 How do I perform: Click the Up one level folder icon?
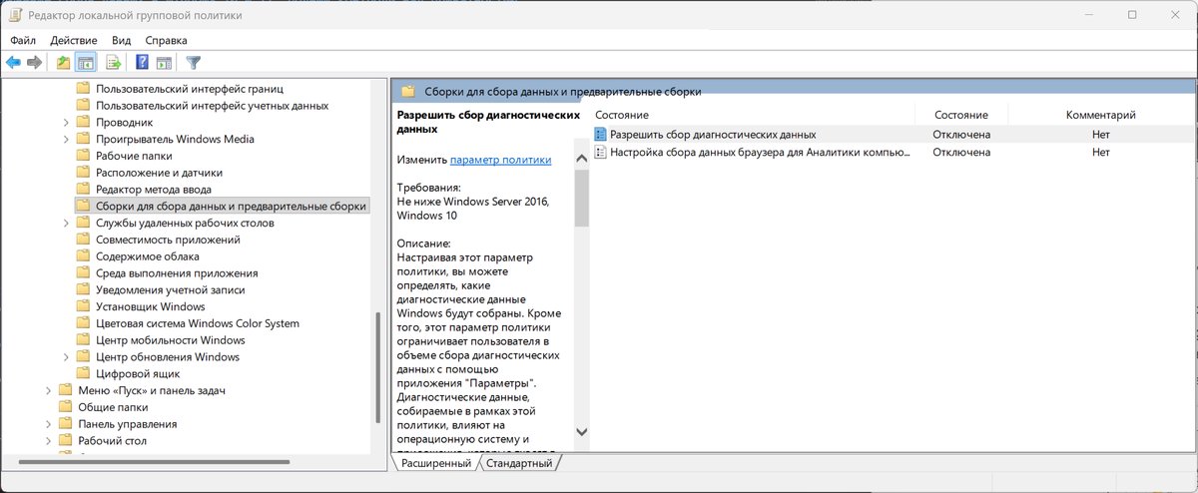(x=64, y=63)
